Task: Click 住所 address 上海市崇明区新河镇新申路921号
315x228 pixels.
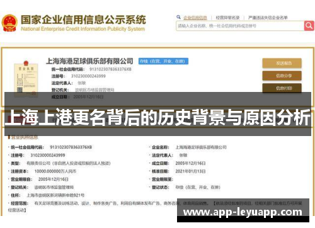Action: [x=55, y=195]
